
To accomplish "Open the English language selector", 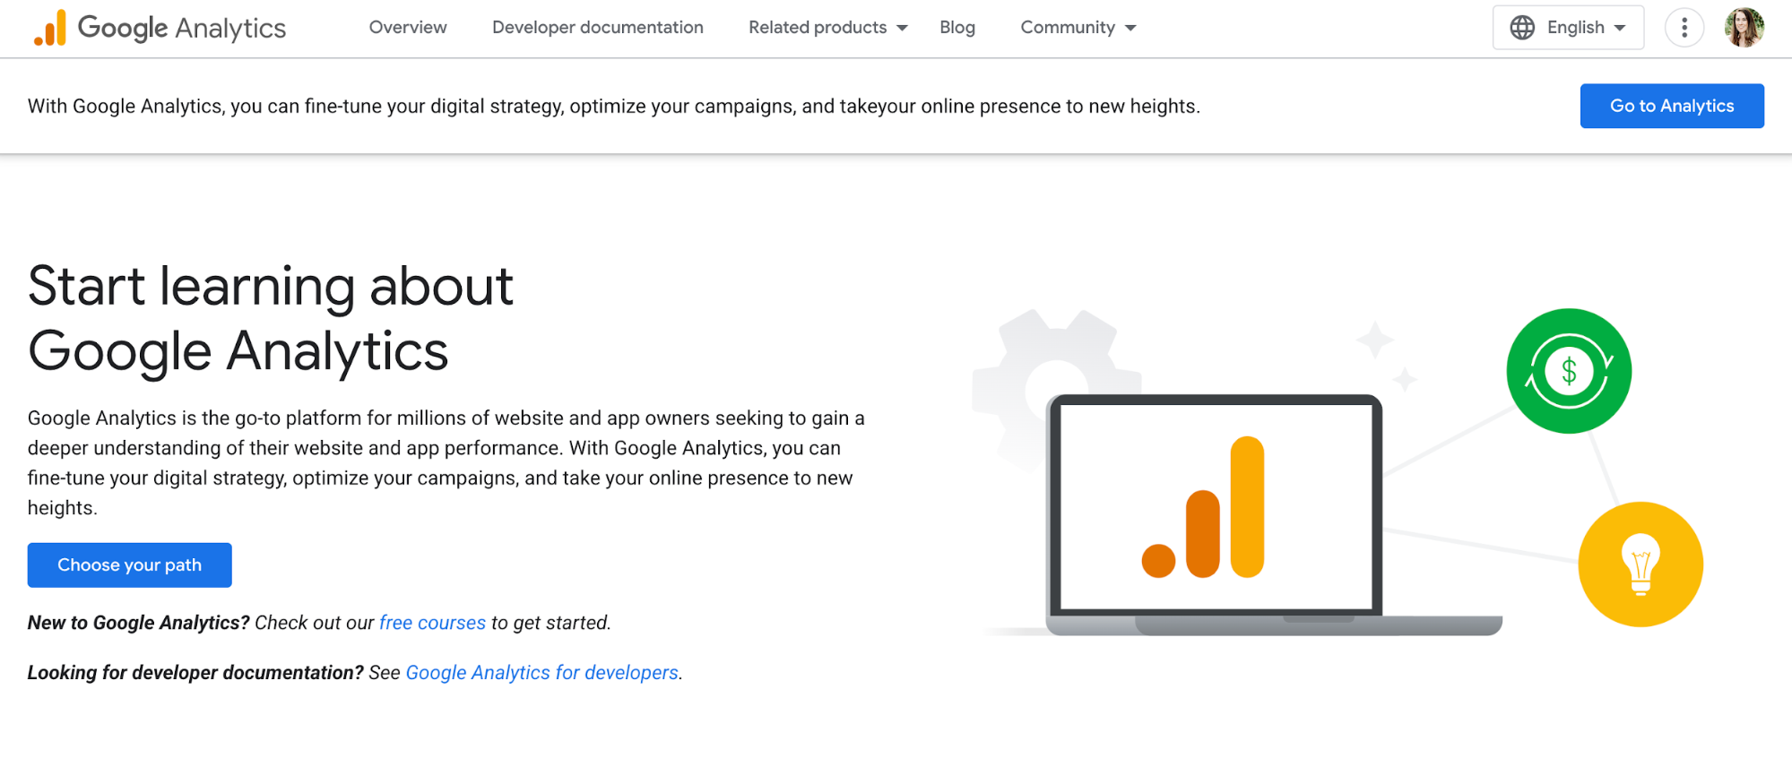I will pyautogui.click(x=1568, y=28).
